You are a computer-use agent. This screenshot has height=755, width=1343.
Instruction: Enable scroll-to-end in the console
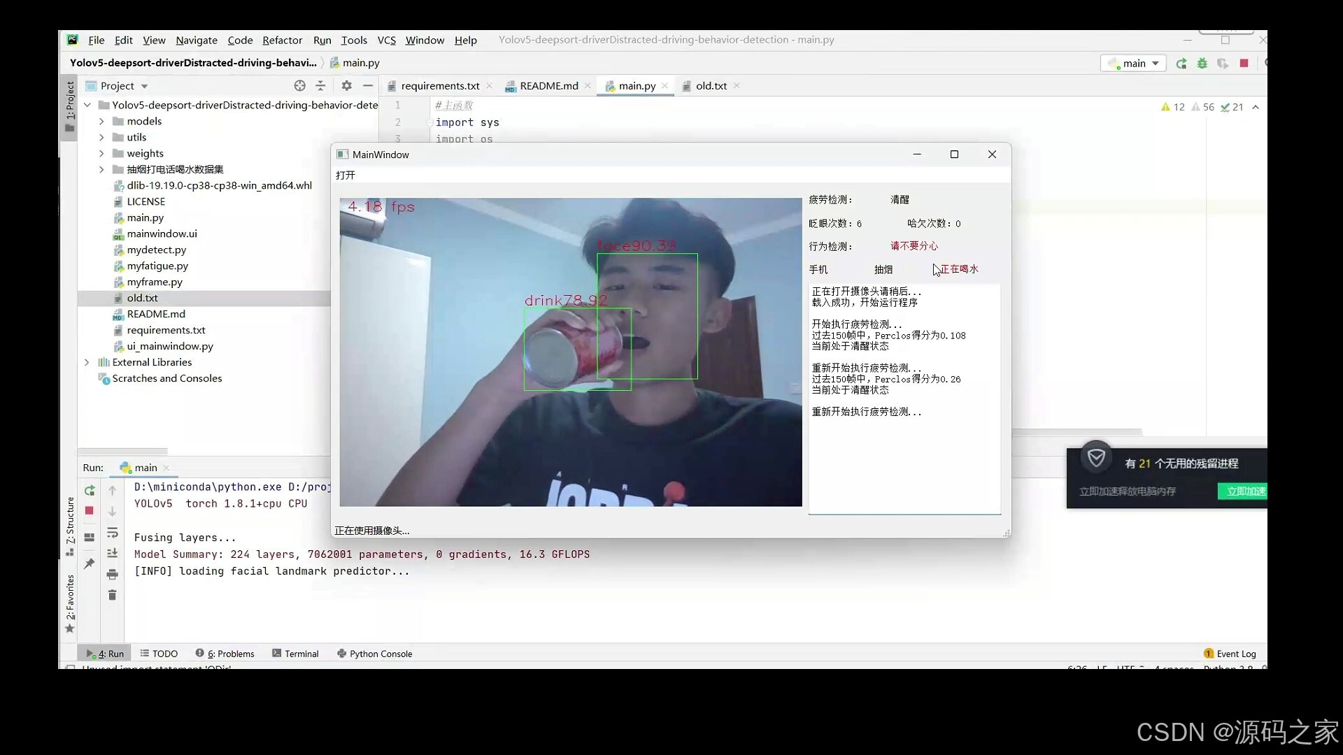113,552
